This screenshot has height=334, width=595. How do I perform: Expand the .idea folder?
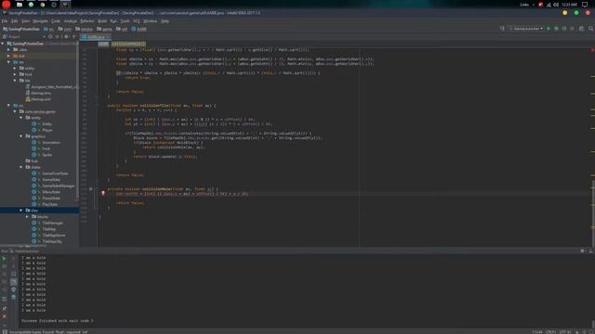click(9, 49)
